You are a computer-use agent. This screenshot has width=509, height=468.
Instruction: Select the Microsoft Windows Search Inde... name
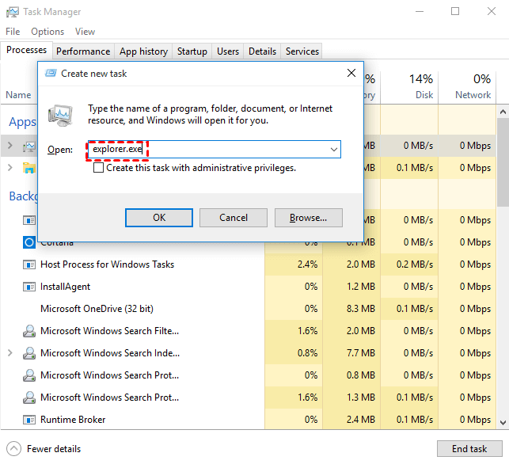click(x=110, y=353)
